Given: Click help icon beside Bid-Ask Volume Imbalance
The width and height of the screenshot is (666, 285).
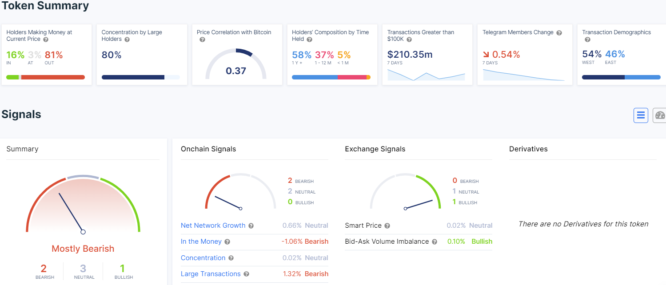Looking at the screenshot, I should coord(435,242).
